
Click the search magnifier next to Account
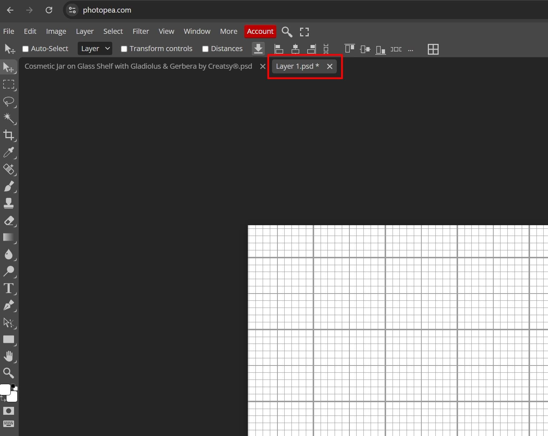[287, 32]
